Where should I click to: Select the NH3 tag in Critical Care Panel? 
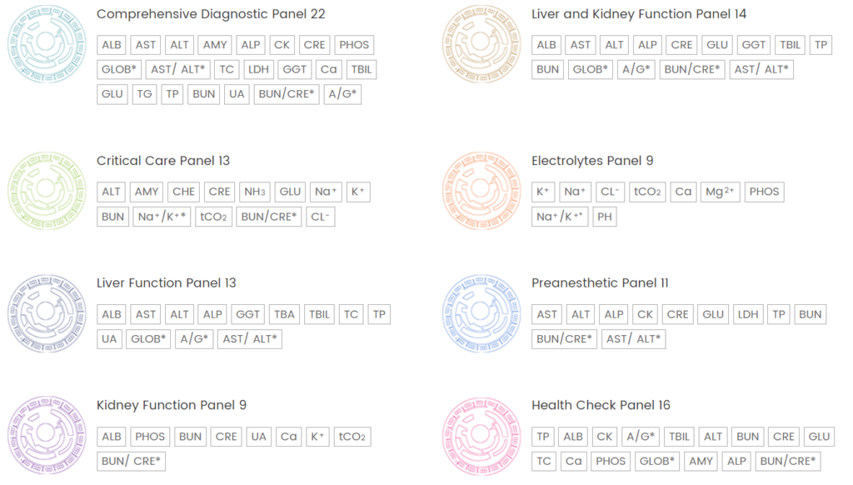coord(255,192)
